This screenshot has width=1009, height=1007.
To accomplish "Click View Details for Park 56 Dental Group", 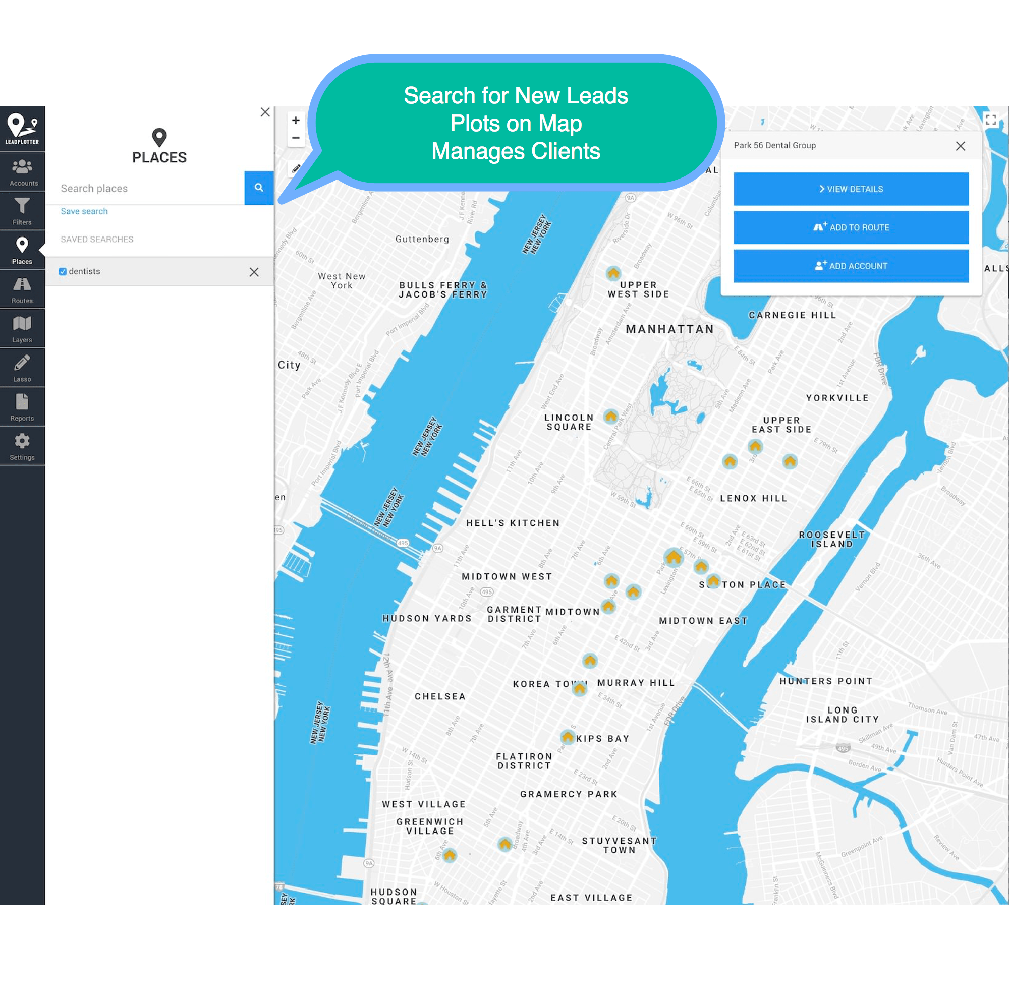I will point(851,189).
